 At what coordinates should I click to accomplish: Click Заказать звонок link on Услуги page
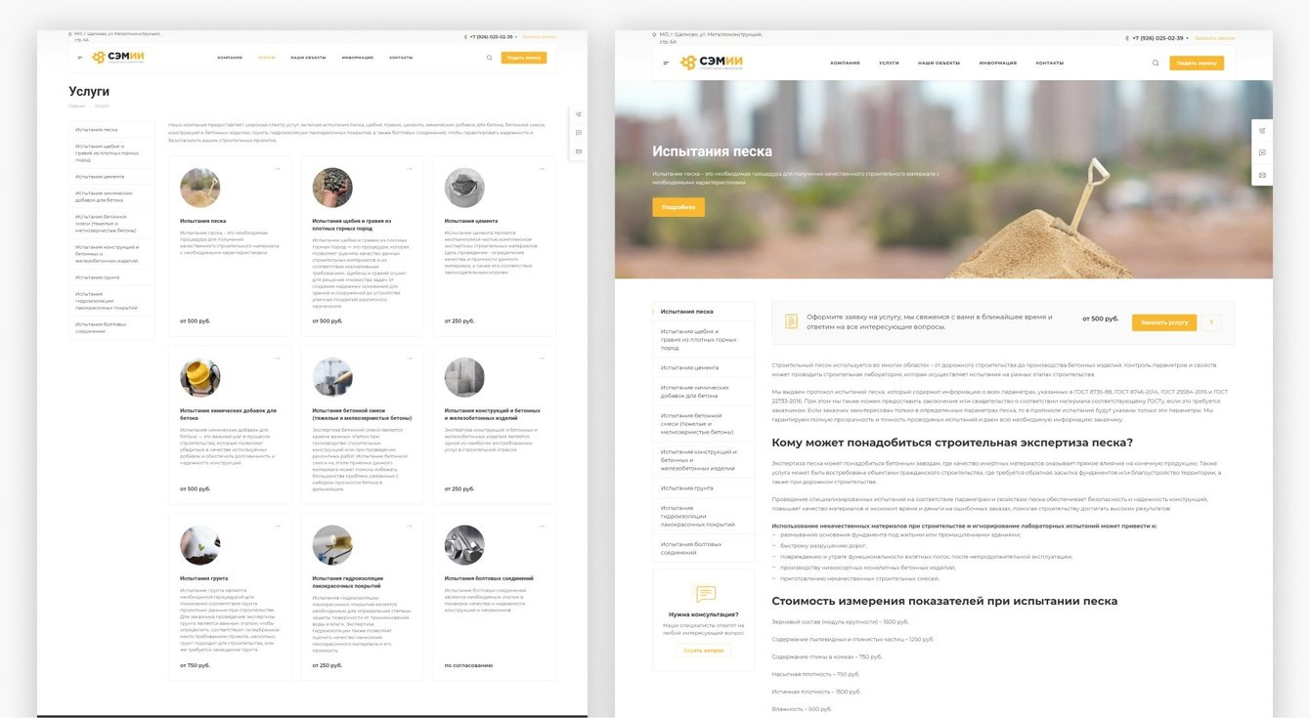point(539,37)
